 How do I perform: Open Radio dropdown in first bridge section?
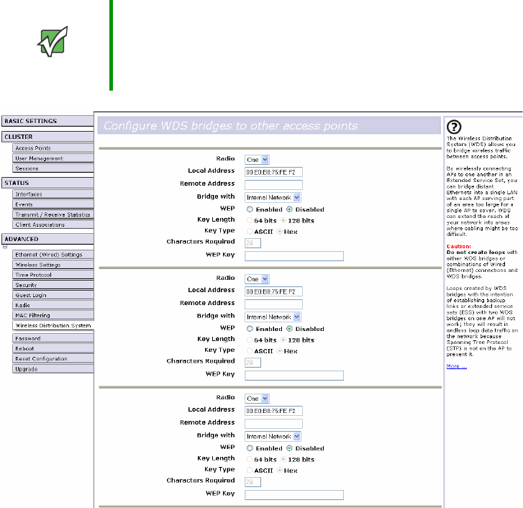[257, 160]
